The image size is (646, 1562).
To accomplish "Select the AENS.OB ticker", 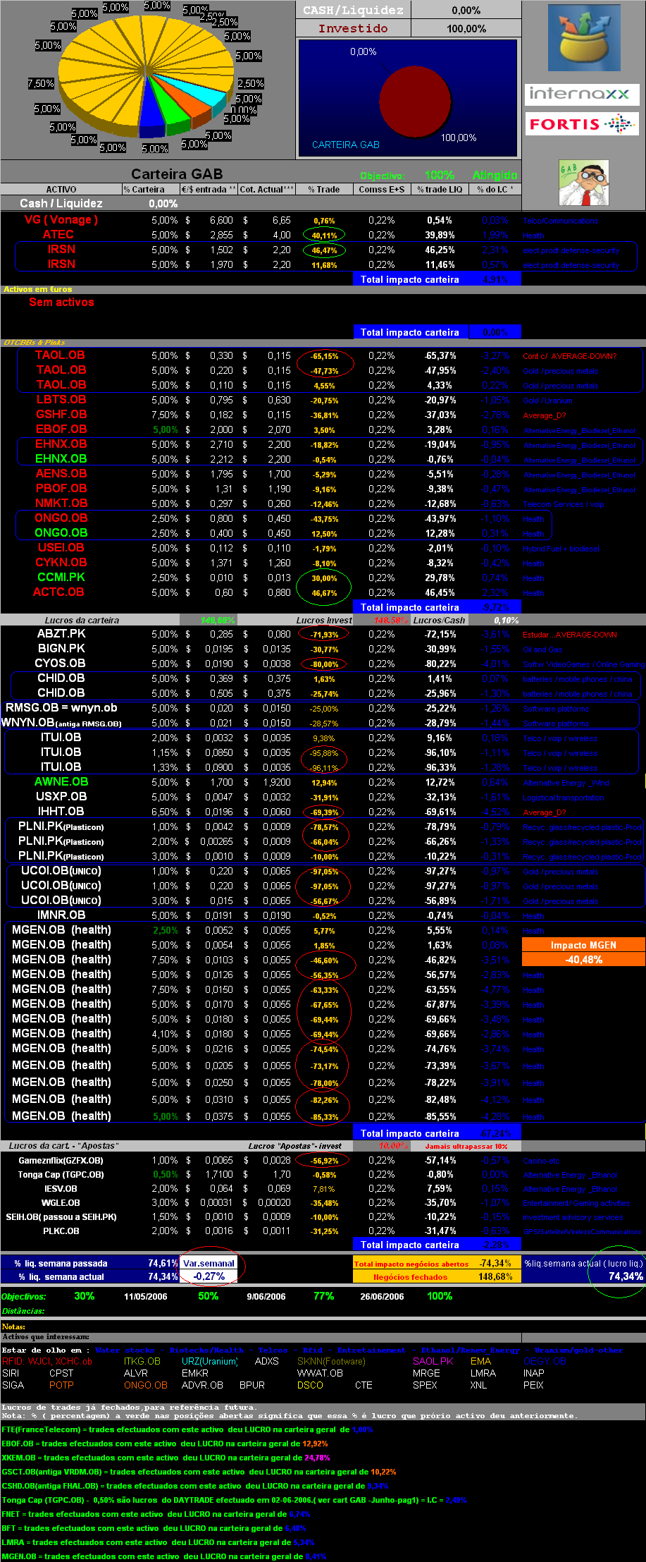I will coord(61,473).
